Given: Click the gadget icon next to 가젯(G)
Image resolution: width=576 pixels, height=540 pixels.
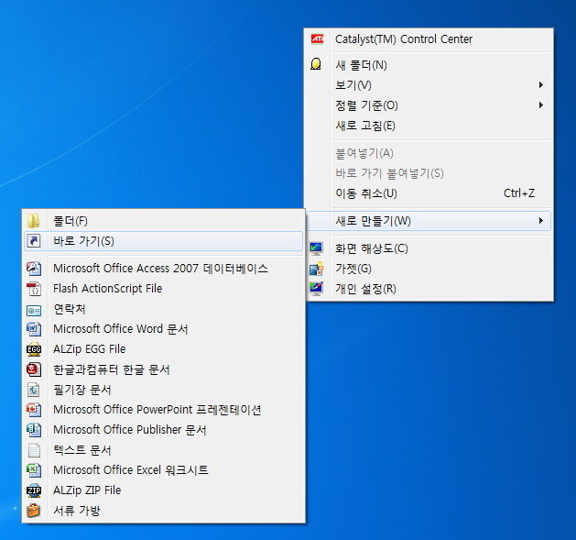Looking at the screenshot, I should coord(316,269).
